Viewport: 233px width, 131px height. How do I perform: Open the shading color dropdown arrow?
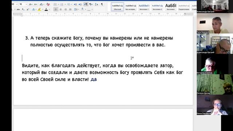click(x=86, y=9)
